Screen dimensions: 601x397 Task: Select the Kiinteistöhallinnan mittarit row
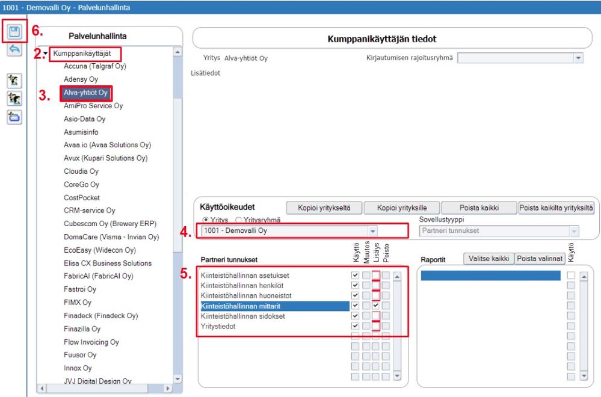click(x=274, y=306)
